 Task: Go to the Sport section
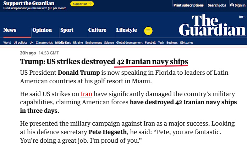(67, 30)
